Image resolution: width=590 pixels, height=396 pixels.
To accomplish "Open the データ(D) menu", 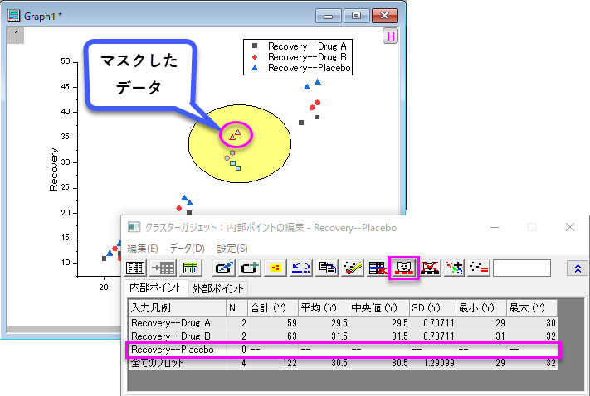I will click(187, 249).
